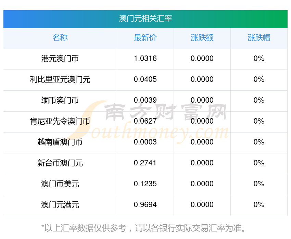Click 0% change in 缅币澳门币 row
Image resolution: width=291 pixels, height=239 pixels.
pyautogui.click(x=259, y=100)
